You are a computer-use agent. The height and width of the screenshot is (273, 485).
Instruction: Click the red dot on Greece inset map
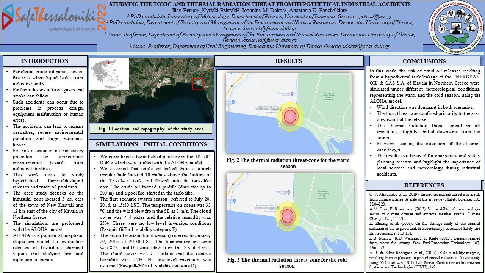[x=108, y=63]
